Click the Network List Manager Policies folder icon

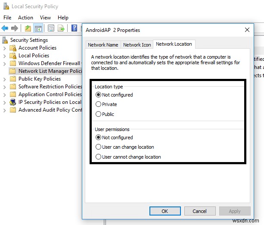[12, 71]
